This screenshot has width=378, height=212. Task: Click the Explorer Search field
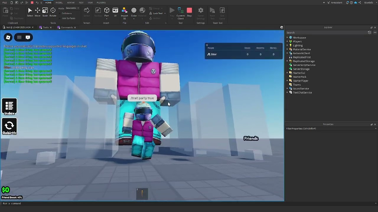[x=326, y=32]
